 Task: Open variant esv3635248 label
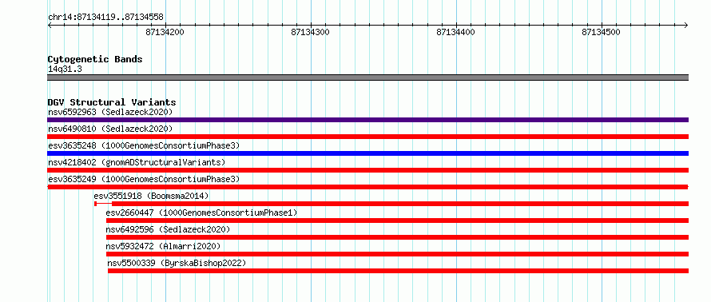pyautogui.click(x=144, y=145)
